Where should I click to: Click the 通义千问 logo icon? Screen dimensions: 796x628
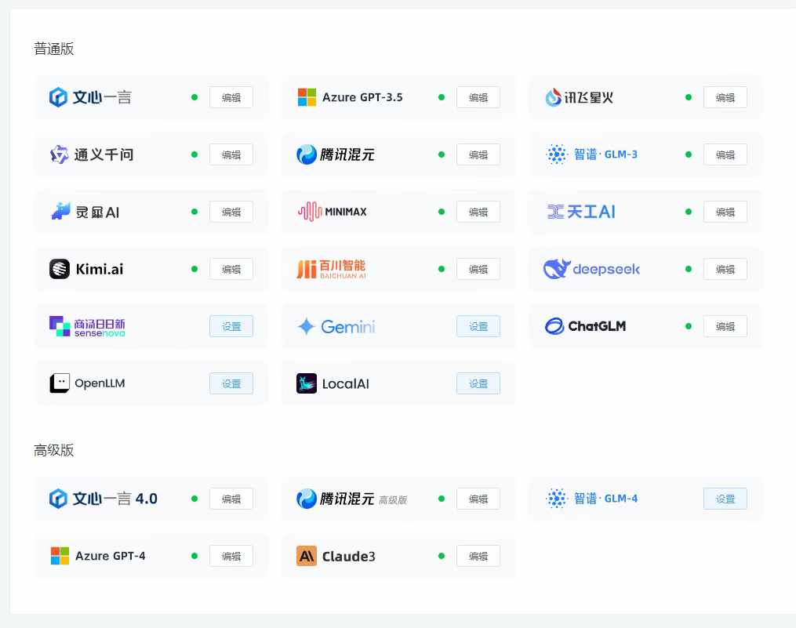click(x=59, y=154)
